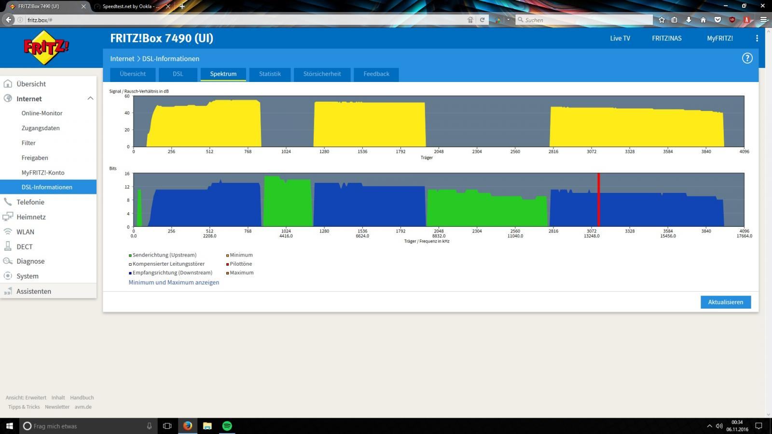The image size is (772, 434).
Task: Bookmark this page with the star icon
Action: (662, 20)
